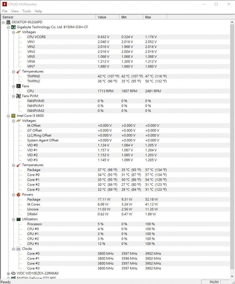Click the Value column header
The height and width of the screenshot is (284, 235).
click(x=107, y=17)
